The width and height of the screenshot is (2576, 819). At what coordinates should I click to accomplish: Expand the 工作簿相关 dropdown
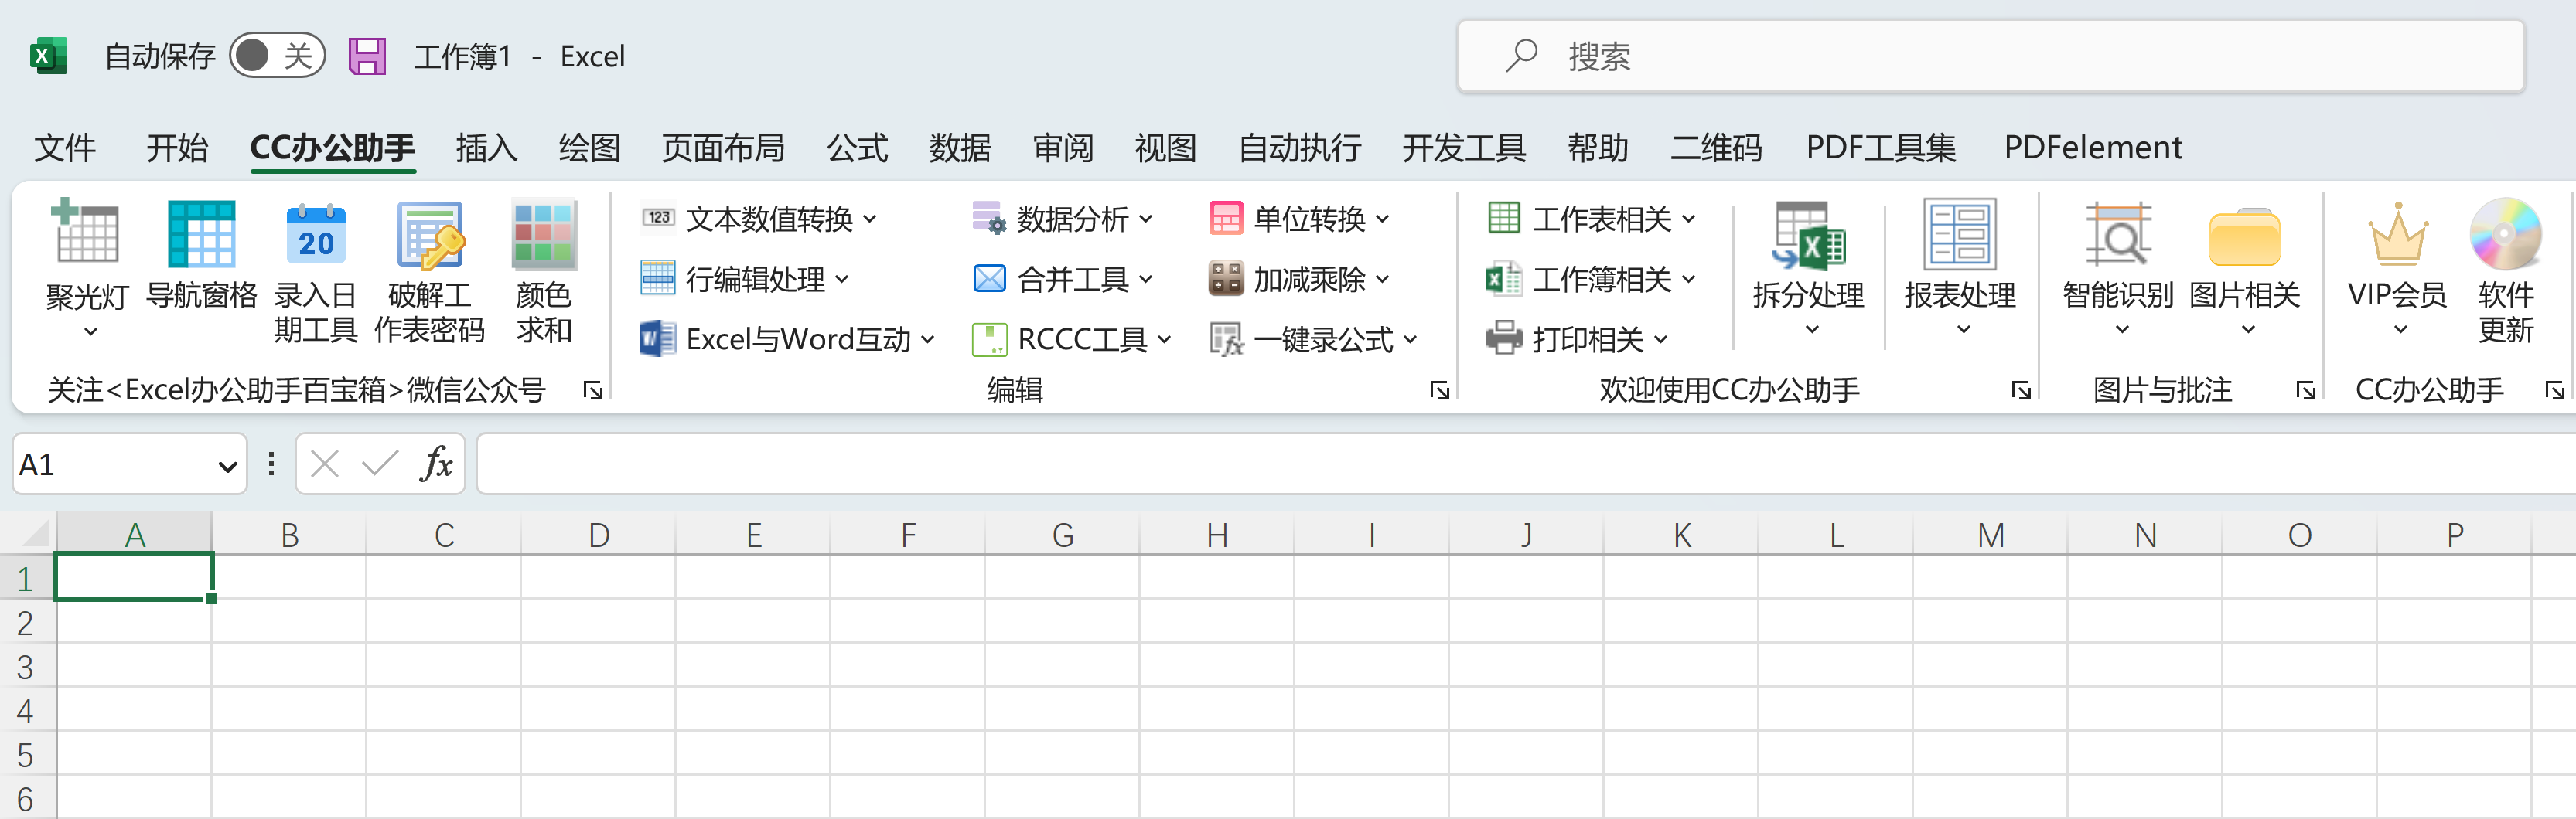[x=1688, y=279]
